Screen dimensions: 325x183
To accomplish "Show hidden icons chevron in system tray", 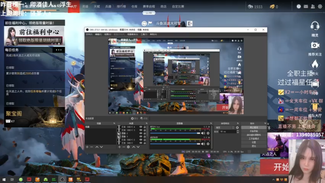I will tap(273, 180).
